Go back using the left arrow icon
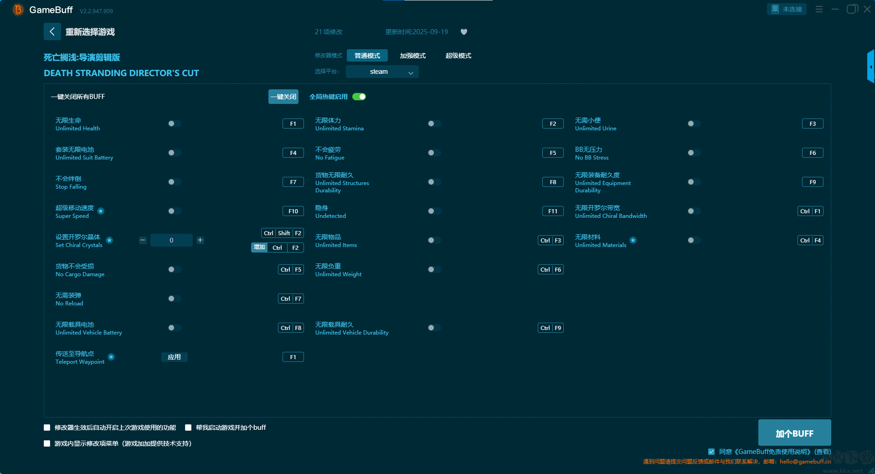 52,31
